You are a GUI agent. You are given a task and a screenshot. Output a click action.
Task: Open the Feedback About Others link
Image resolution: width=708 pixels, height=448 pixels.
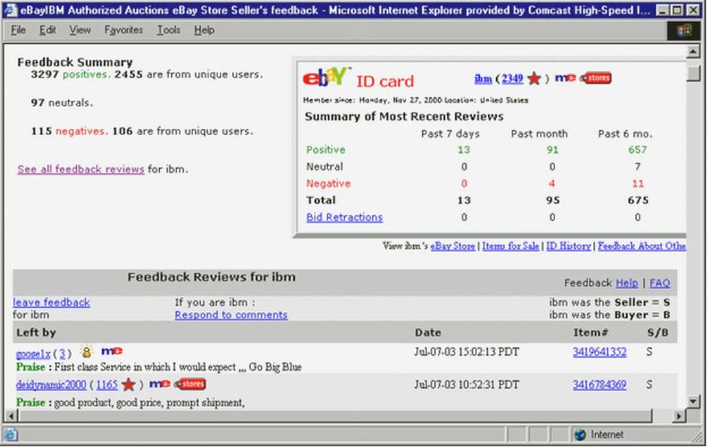[641, 246]
